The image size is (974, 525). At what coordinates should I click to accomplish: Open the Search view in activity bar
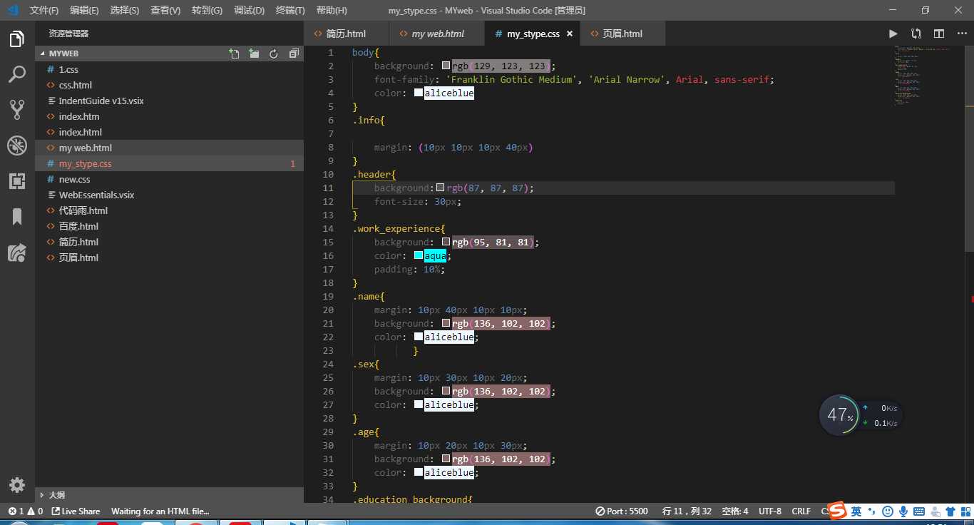pos(17,74)
